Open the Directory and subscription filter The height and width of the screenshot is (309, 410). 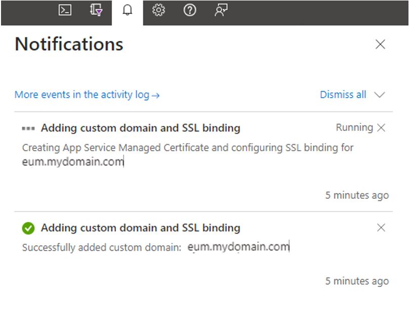pos(96,11)
